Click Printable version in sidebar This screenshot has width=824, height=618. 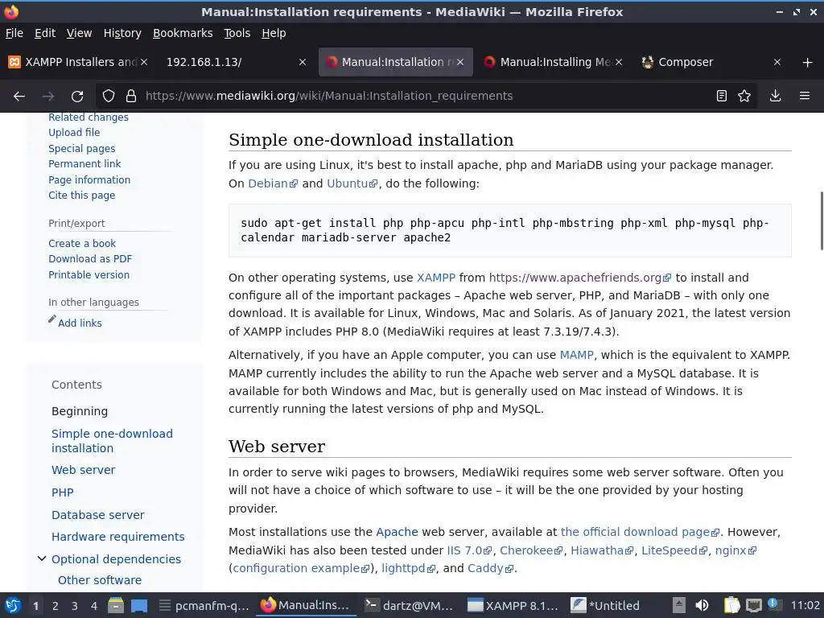click(89, 275)
